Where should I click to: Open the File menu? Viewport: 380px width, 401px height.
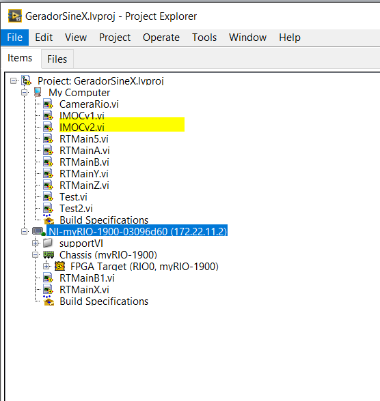click(x=14, y=38)
